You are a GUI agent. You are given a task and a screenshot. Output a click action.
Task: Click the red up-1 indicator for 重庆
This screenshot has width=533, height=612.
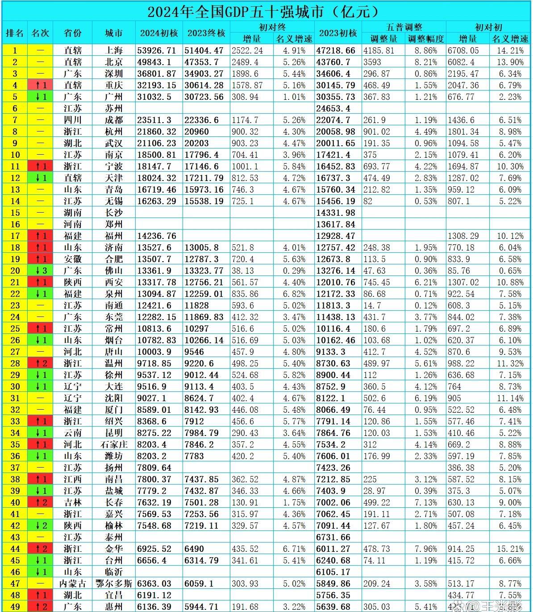pyautogui.click(x=40, y=85)
